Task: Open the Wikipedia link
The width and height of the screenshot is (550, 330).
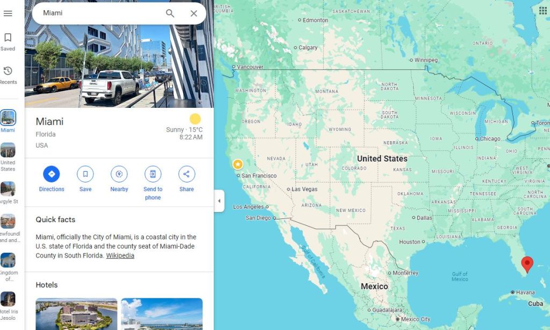Action: [120, 256]
